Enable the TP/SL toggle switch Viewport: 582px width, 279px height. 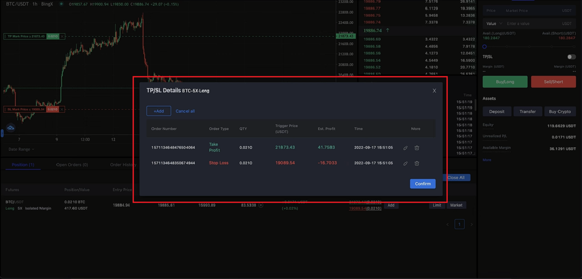(x=571, y=56)
